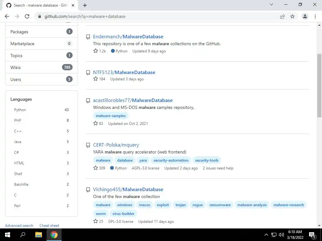Image resolution: width=322 pixels, height=241 pixels.
Task: Click the exploit topic tag
Action: pyautogui.click(x=163, y=205)
